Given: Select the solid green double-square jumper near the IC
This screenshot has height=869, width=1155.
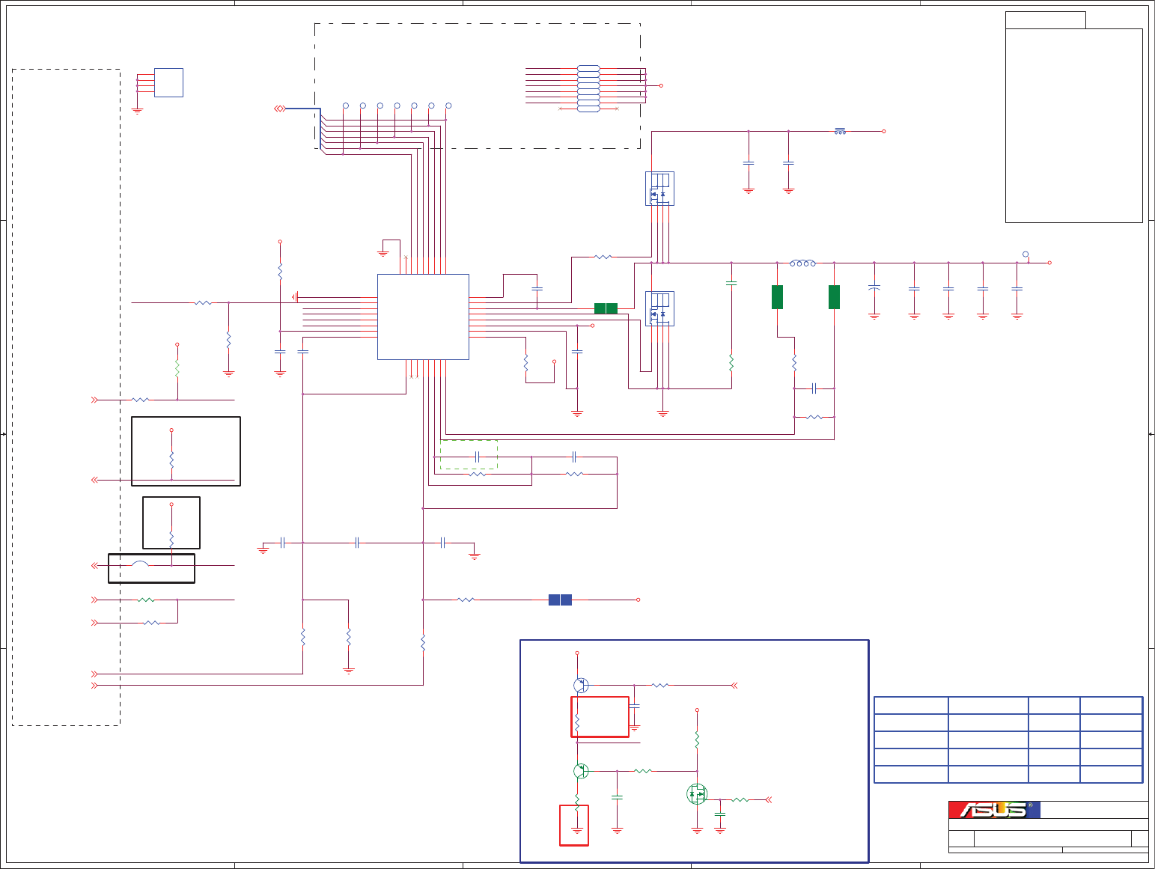Looking at the screenshot, I should [606, 308].
